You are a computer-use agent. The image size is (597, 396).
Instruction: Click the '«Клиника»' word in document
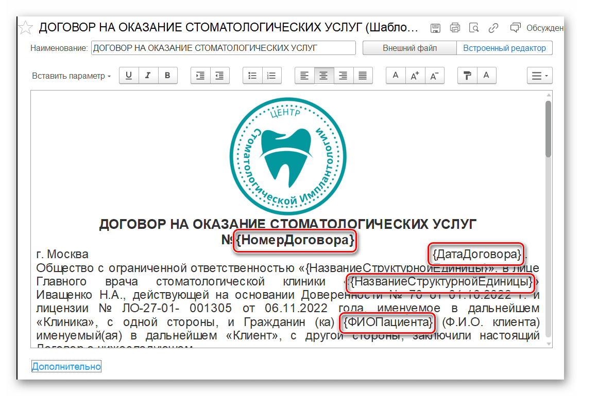tap(66, 322)
